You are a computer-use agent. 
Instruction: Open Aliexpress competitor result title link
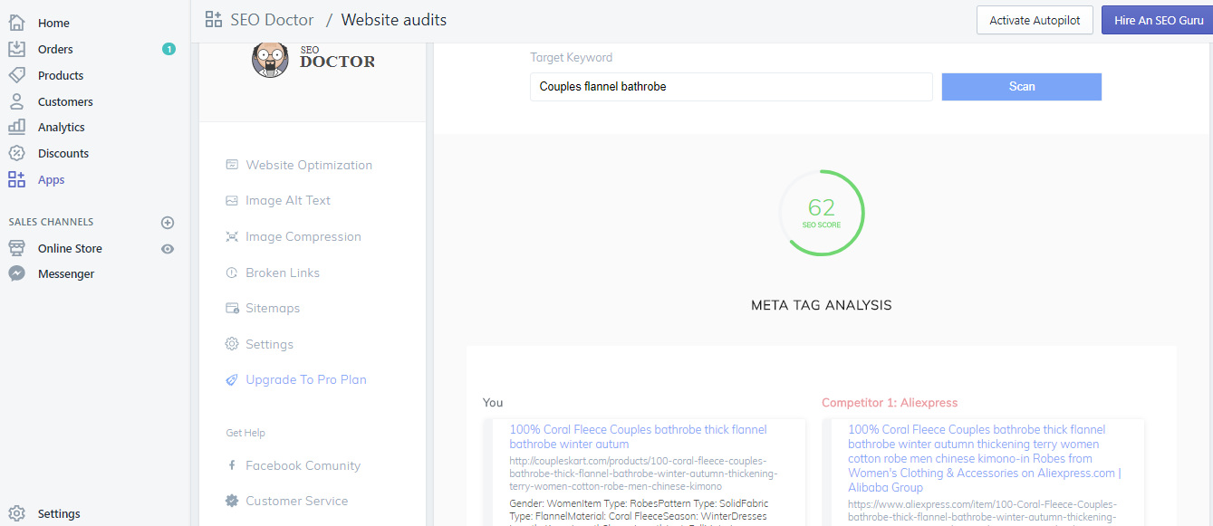click(985, 458)
